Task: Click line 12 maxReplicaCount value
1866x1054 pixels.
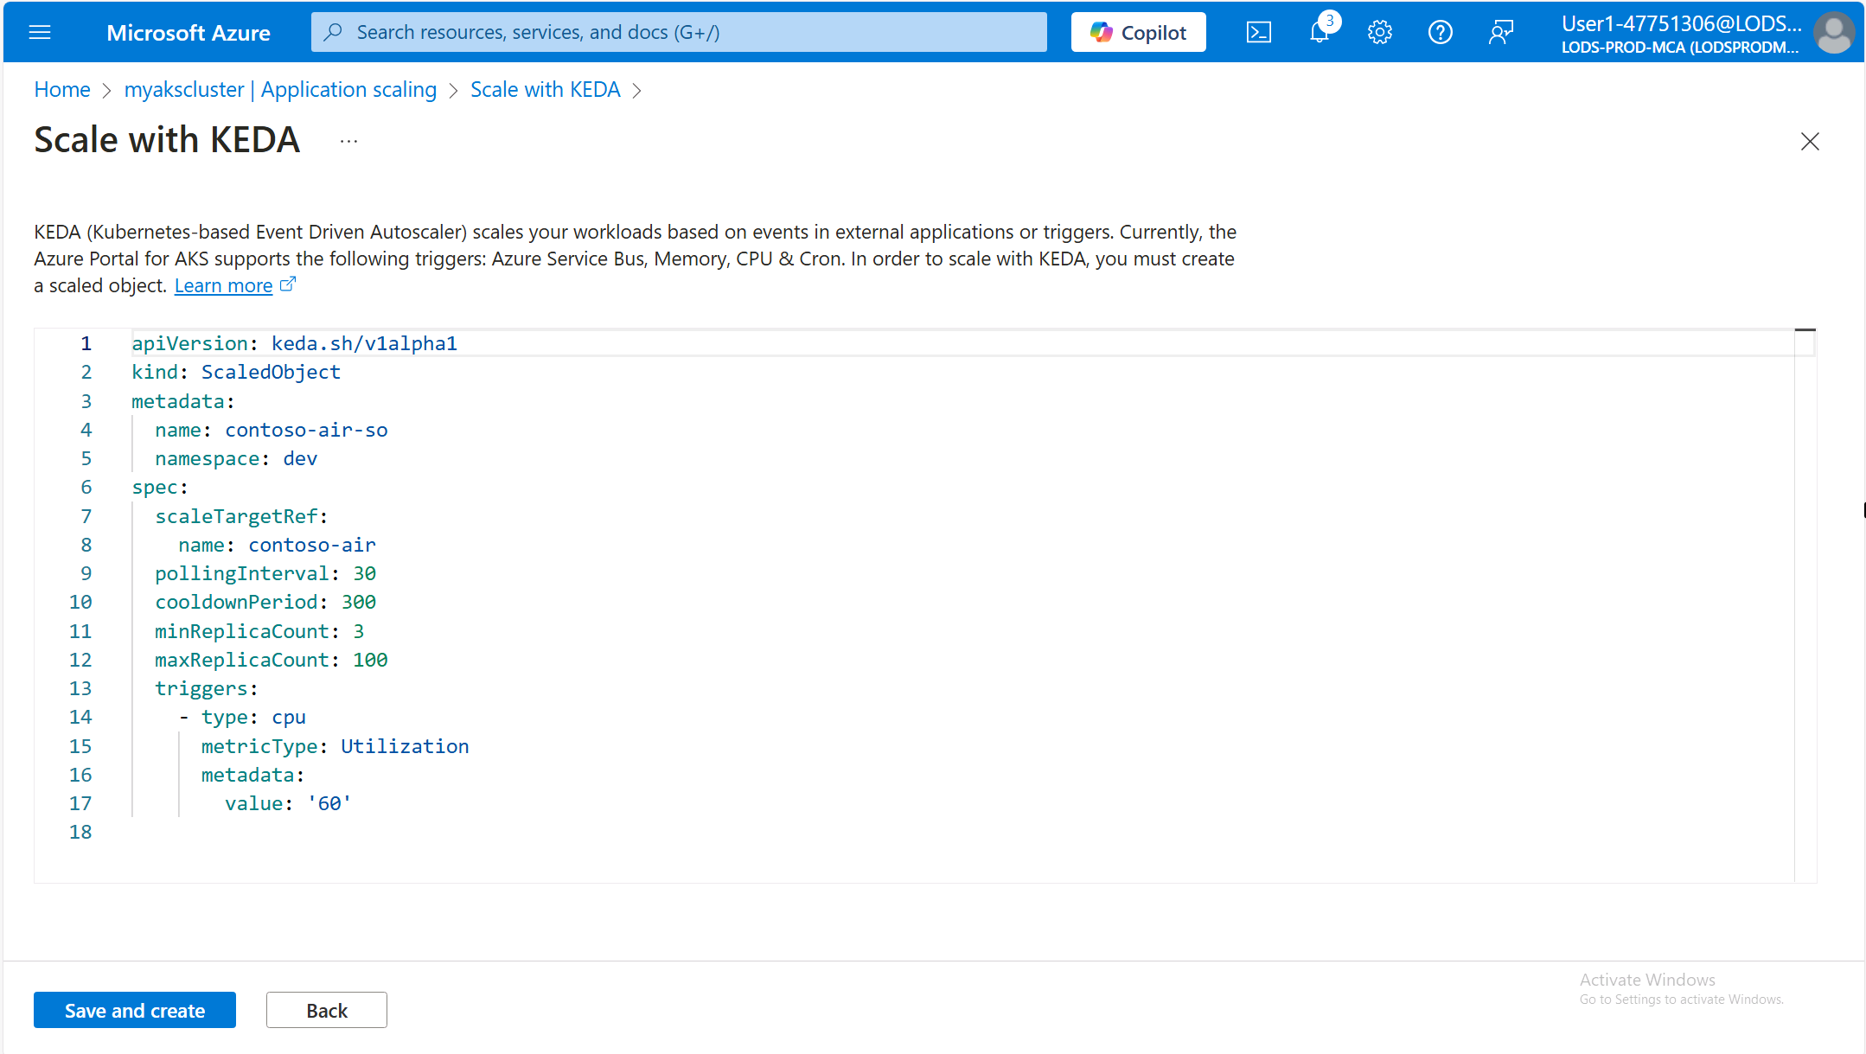Action: [369, 659]
